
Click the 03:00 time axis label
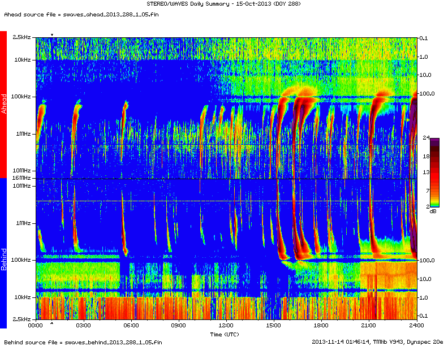[83, 326]
